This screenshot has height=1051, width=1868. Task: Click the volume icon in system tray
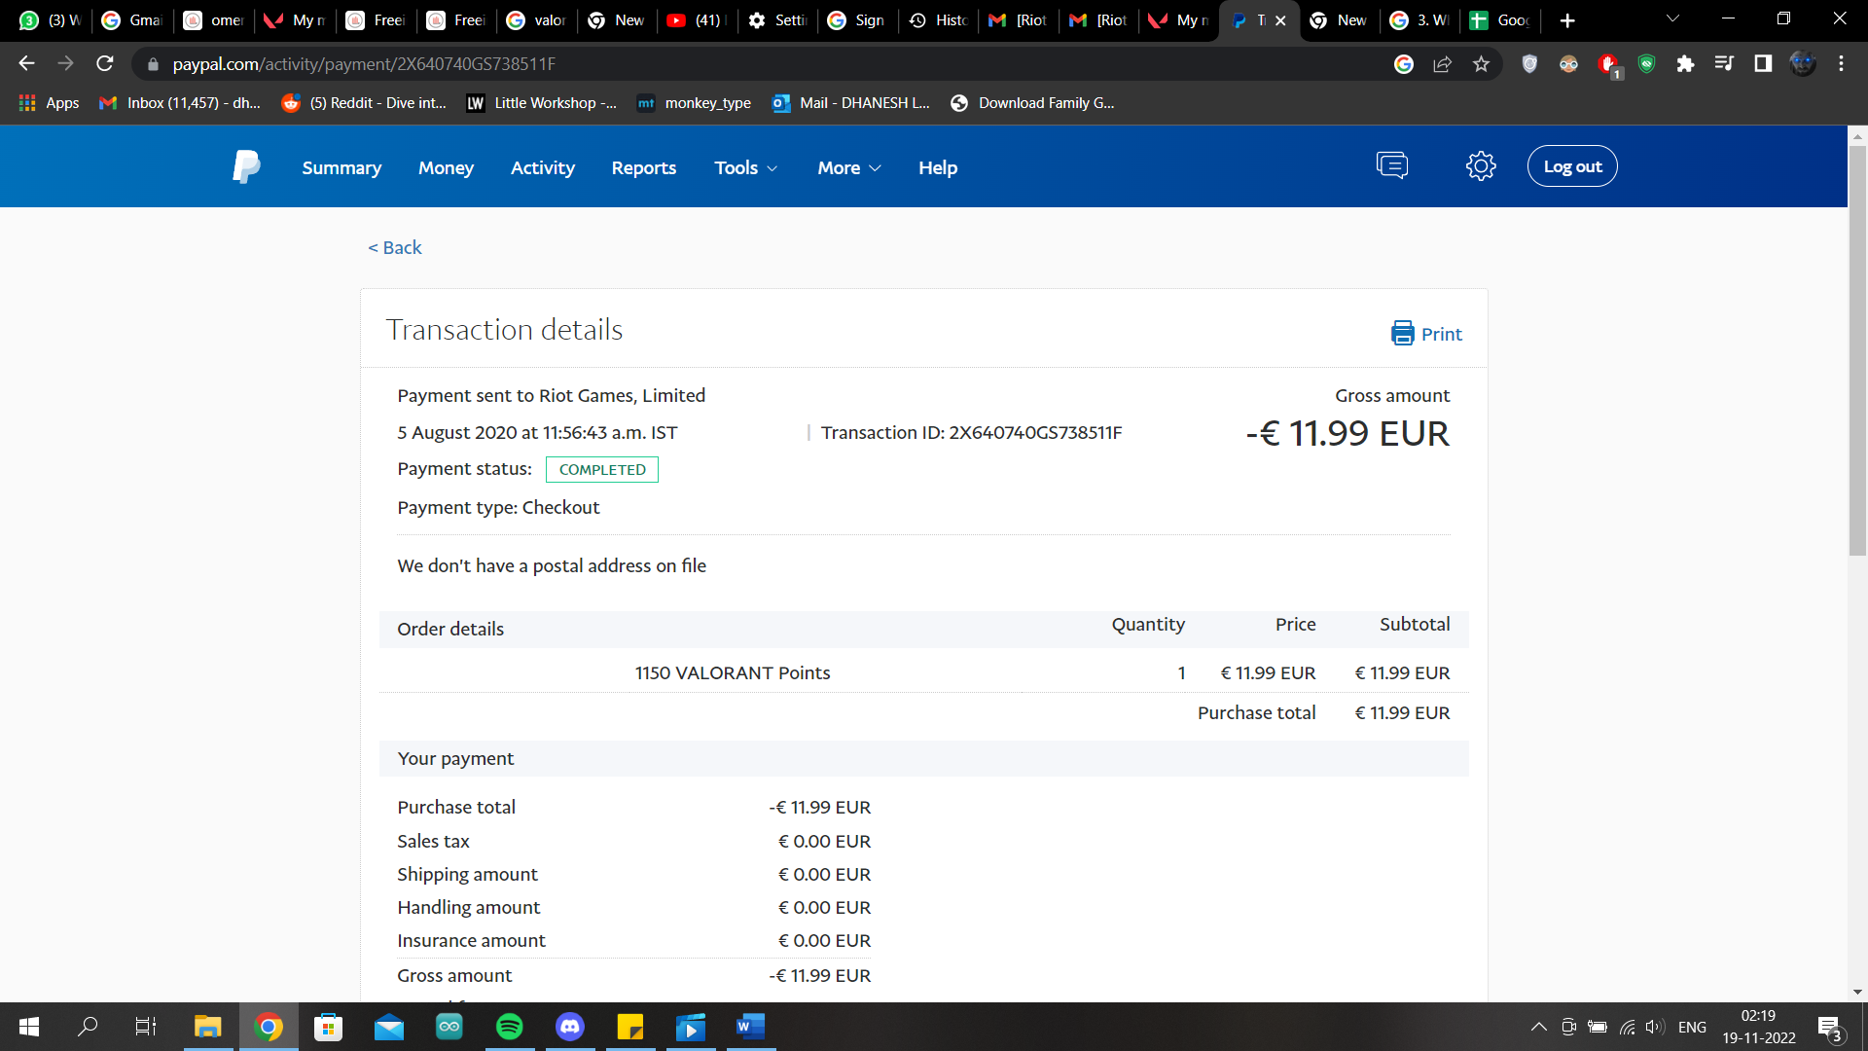tap(1654, 1027)
